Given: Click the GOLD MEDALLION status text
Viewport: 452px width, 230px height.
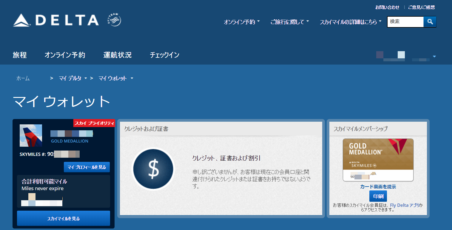Looking at the screenshot, I should 70,141.
